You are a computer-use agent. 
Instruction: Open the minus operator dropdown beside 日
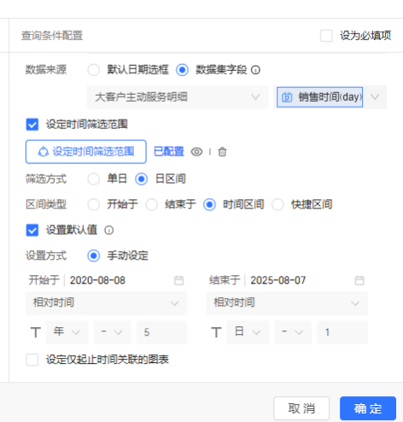[293, 332]
